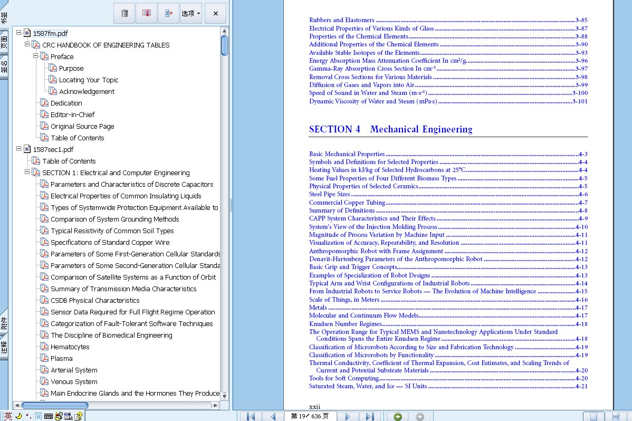
Task: Switch to continuous page layout icon
Action: click(x=616, y=417)
